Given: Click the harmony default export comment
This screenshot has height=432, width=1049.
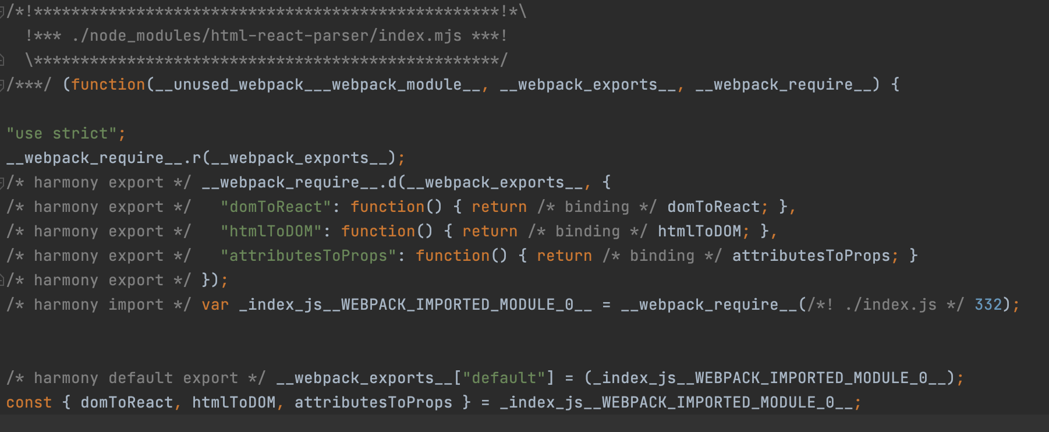Looking at the screenshot, I should (x=136, y=378).
